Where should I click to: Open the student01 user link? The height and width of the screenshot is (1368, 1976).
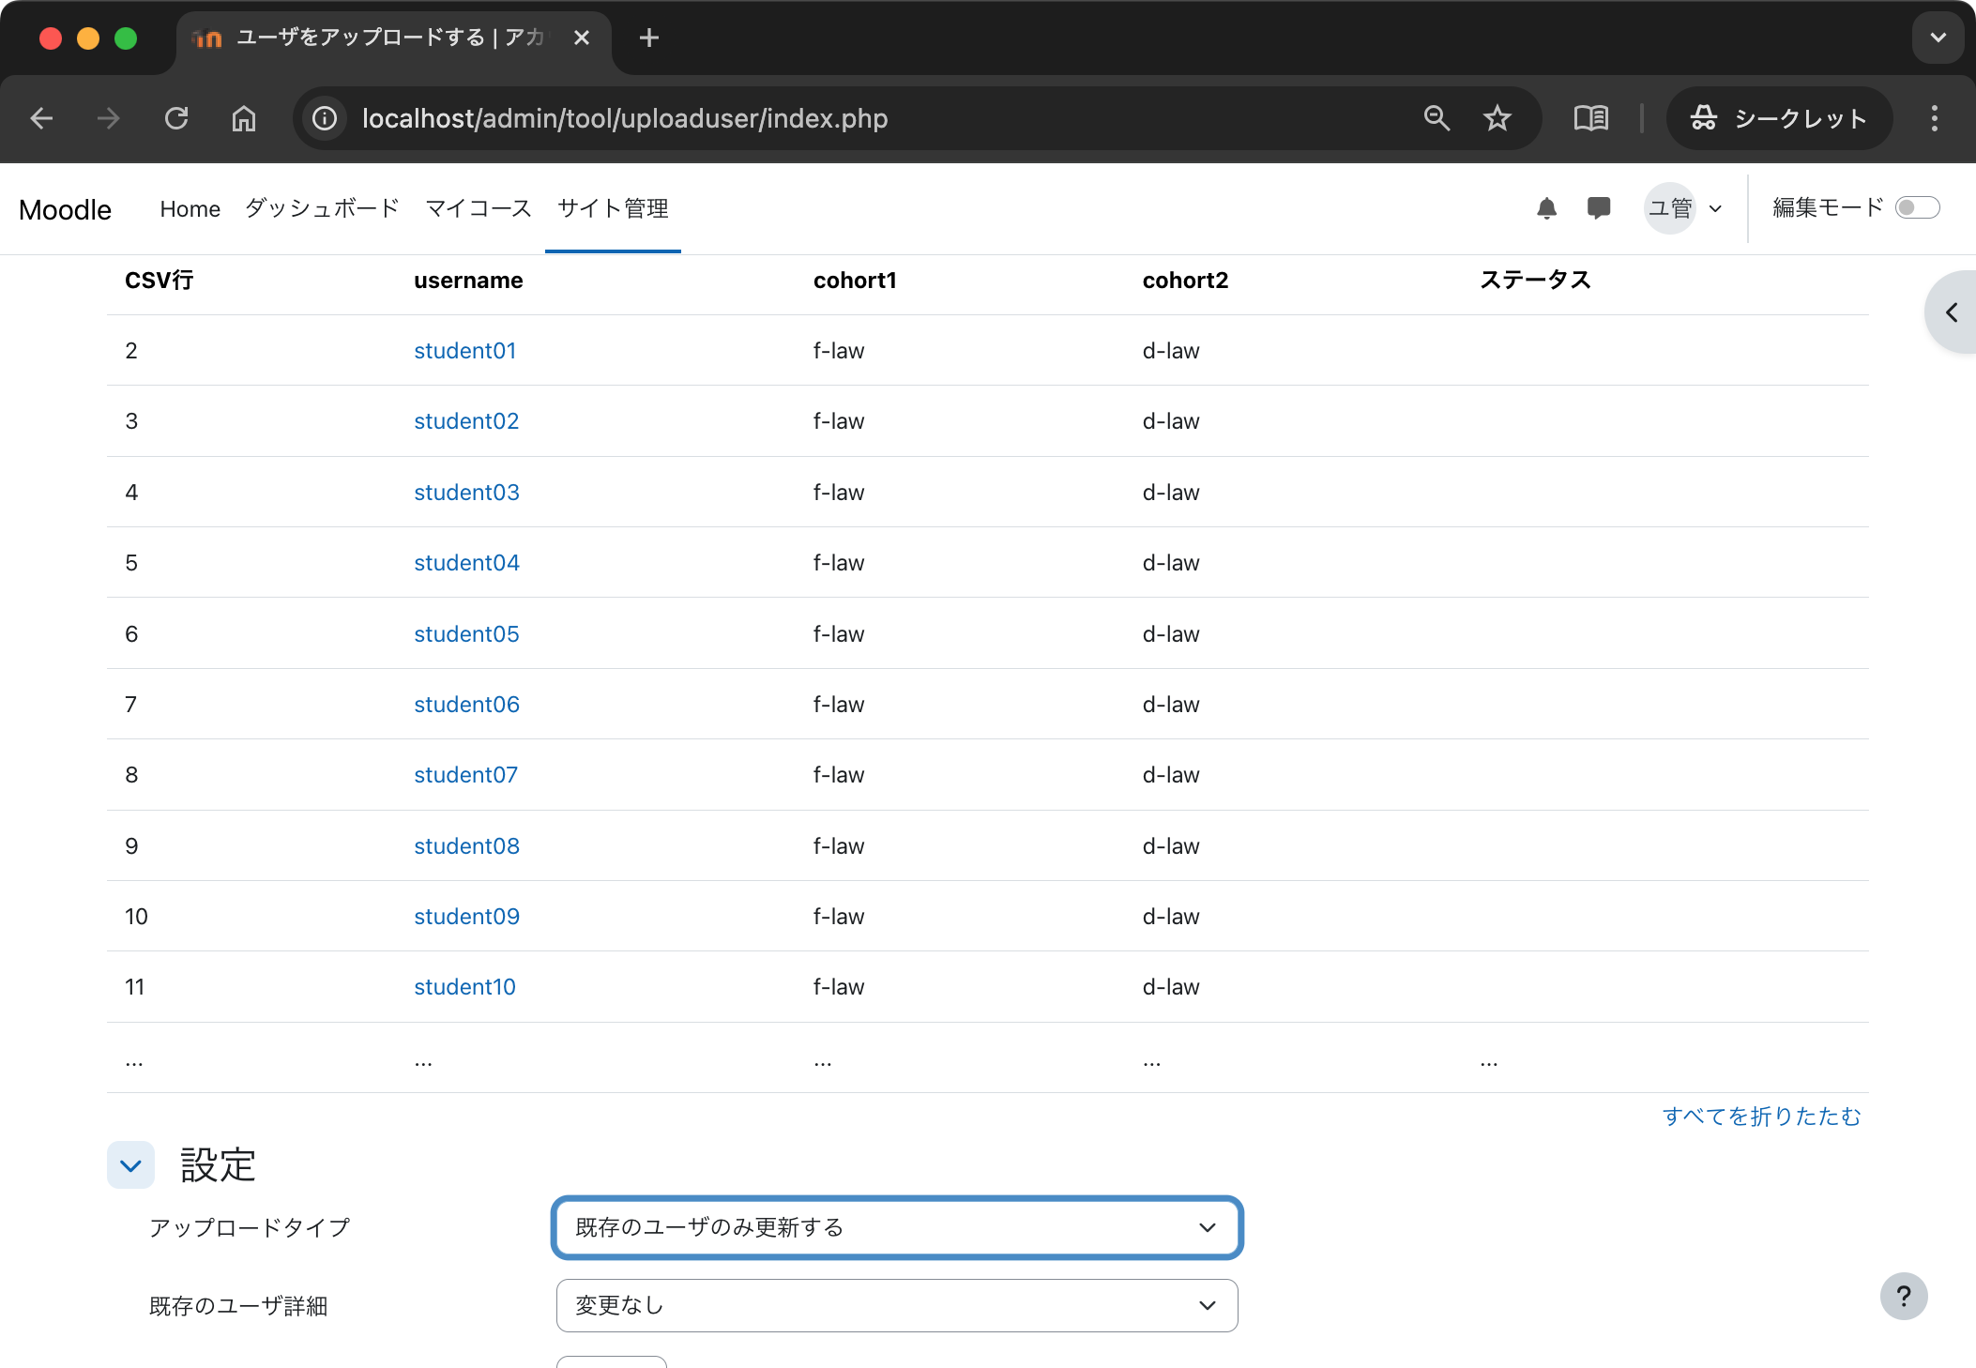click(x=465, y=350)
